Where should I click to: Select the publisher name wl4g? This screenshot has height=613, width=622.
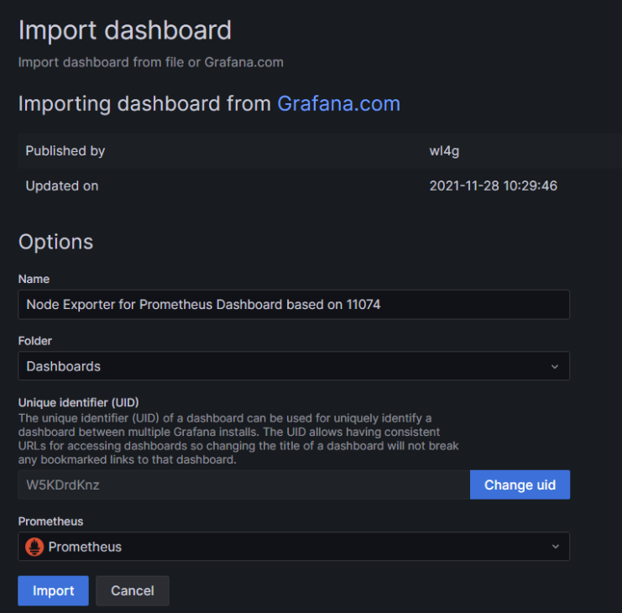tap(444, 151)
